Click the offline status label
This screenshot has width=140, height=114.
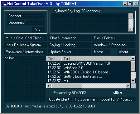pyautogui.click(x=118, y=92)
